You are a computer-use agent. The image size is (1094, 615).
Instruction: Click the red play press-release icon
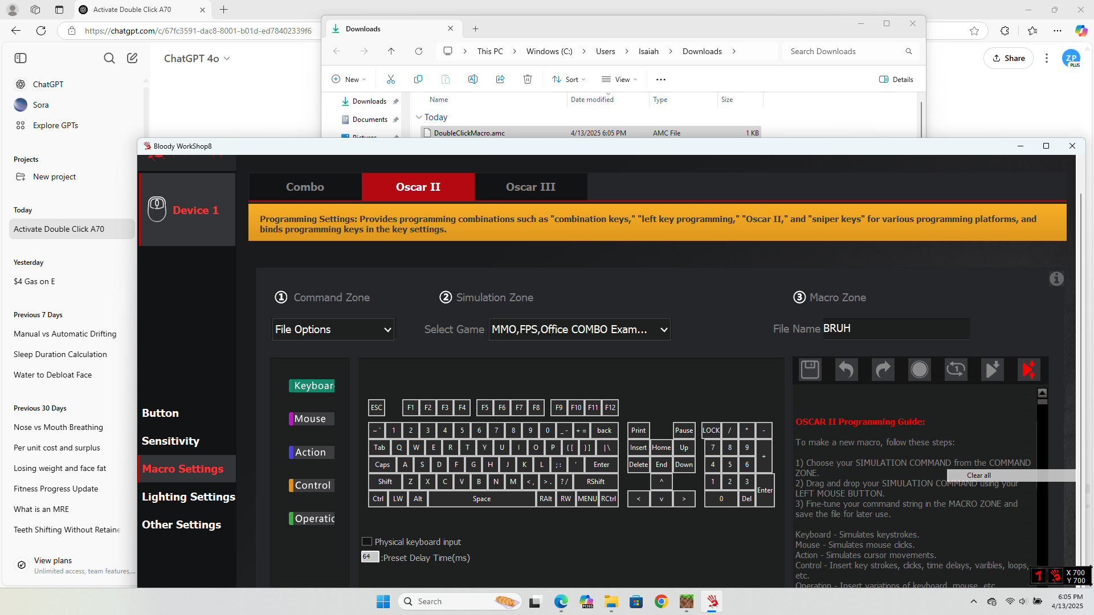1028,370
